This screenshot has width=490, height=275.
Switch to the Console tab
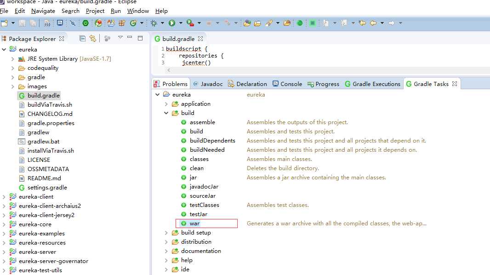click(287, 84)
